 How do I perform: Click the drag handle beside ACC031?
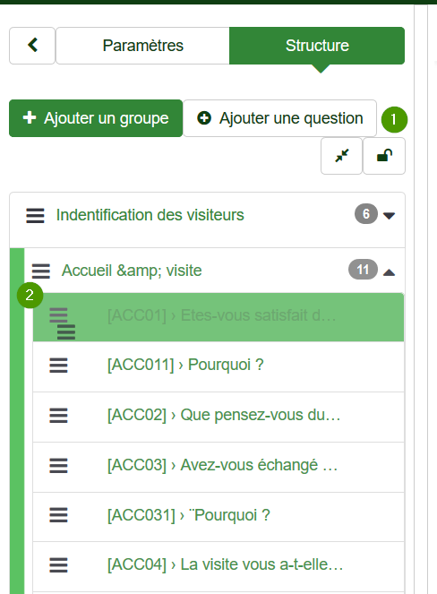(59, 515)
